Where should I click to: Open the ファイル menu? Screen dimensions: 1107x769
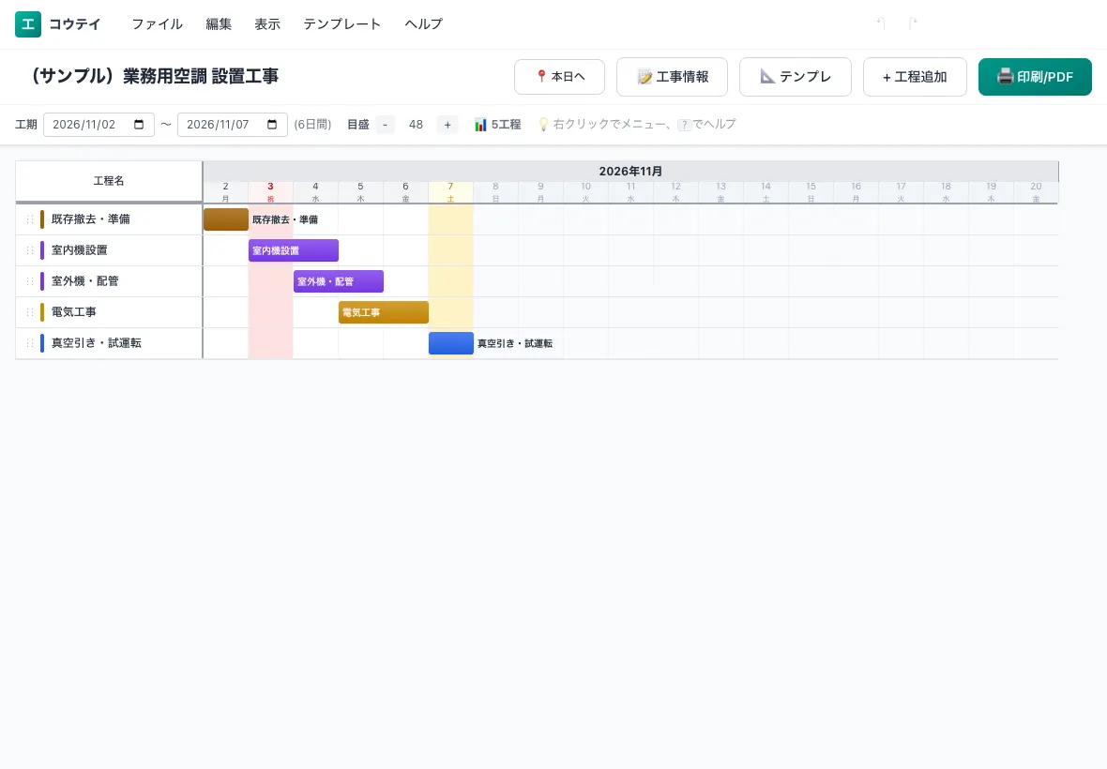click(x=158, y=24)
